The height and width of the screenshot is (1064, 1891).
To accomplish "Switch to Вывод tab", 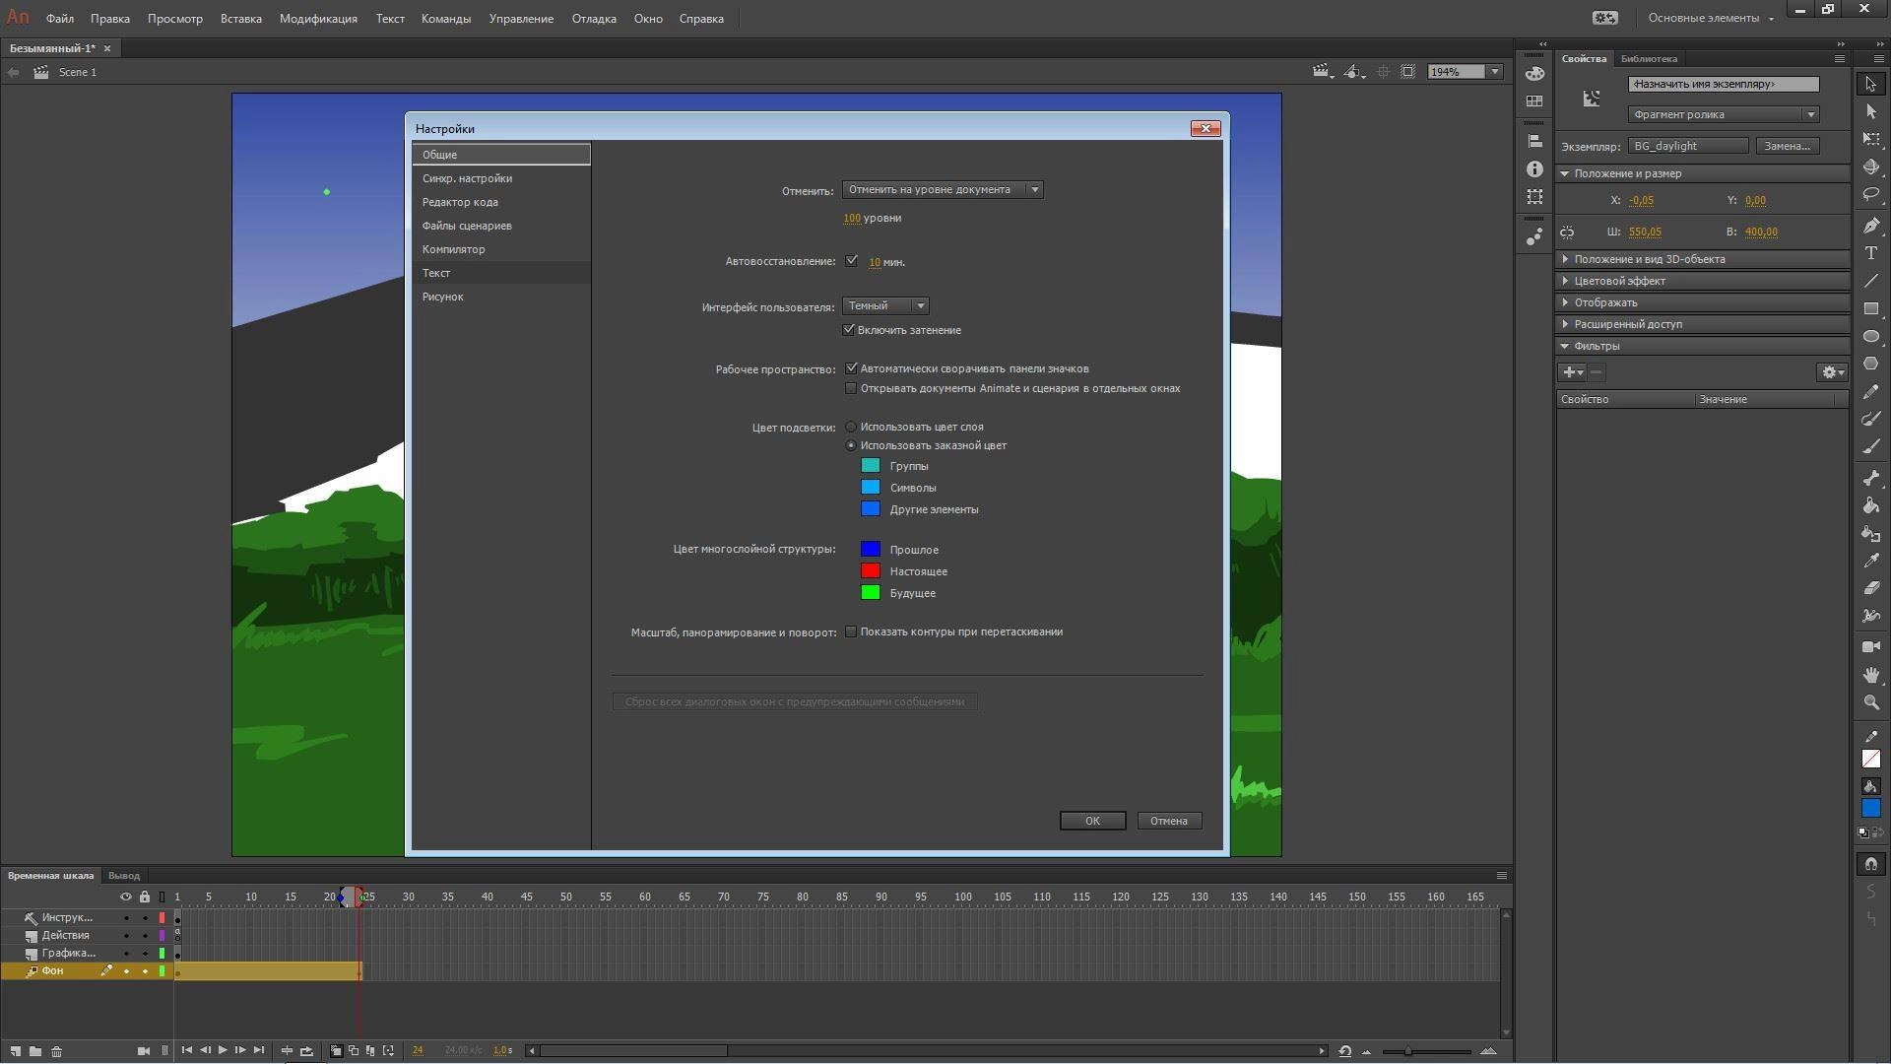I will click(124, 875).
